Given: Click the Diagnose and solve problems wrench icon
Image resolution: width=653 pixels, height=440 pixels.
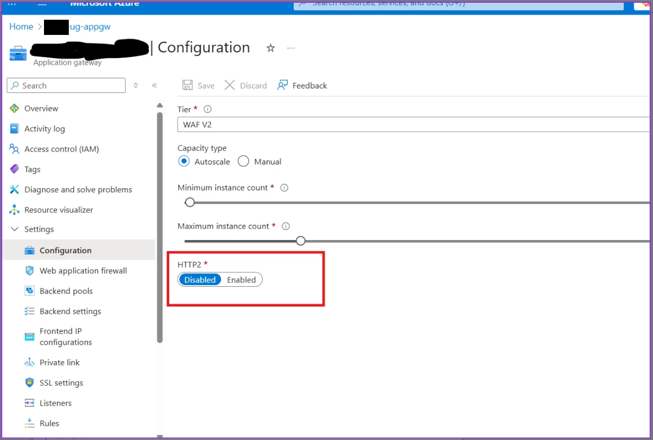Looking at the screenshot, I should click(x=14, y=190).
